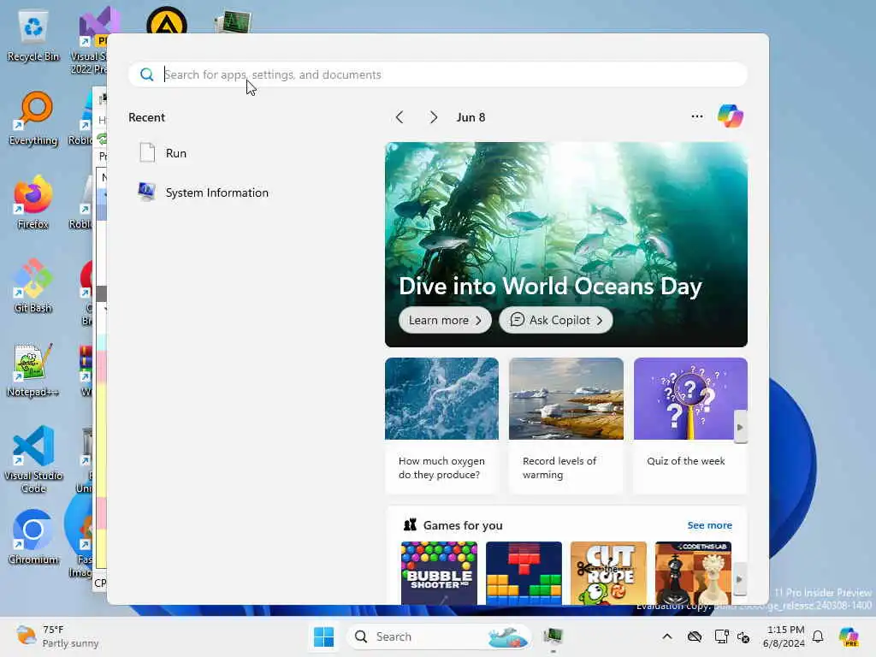Open Copilot Preview icon in taskbar corner
Image resolution: width=876 pixels, height=657 pixels.
pyautogui.click(x=849, y=636)
